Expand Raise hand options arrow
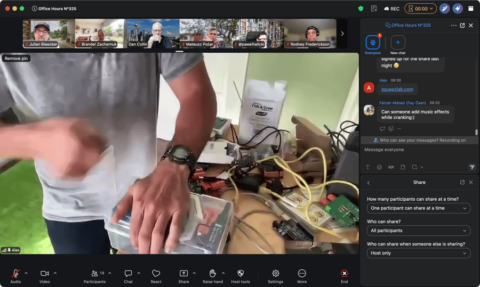 tap(223, 273)
